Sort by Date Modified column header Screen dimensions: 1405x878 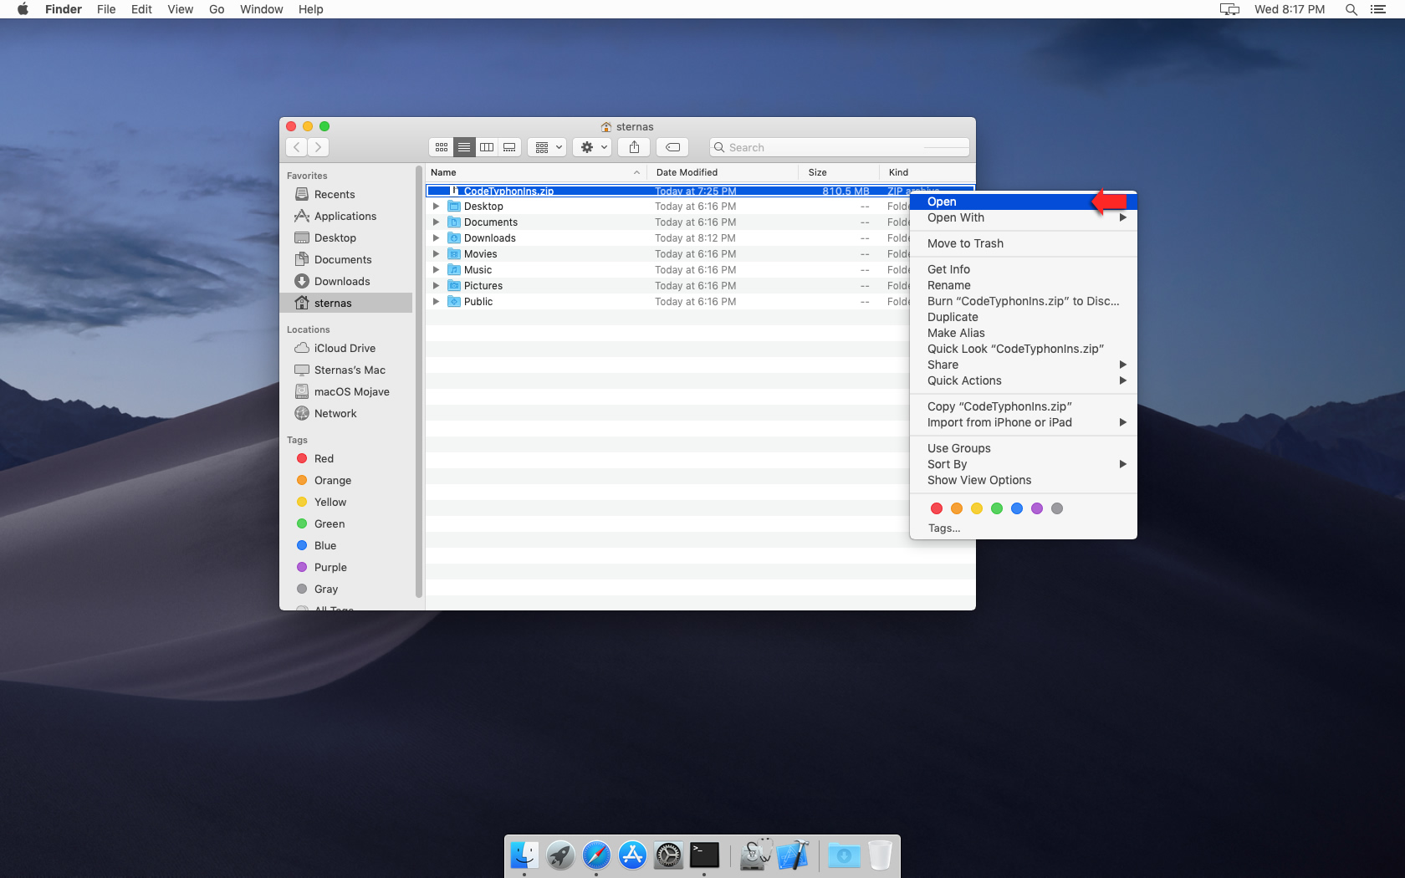click(x=722, y=172)
